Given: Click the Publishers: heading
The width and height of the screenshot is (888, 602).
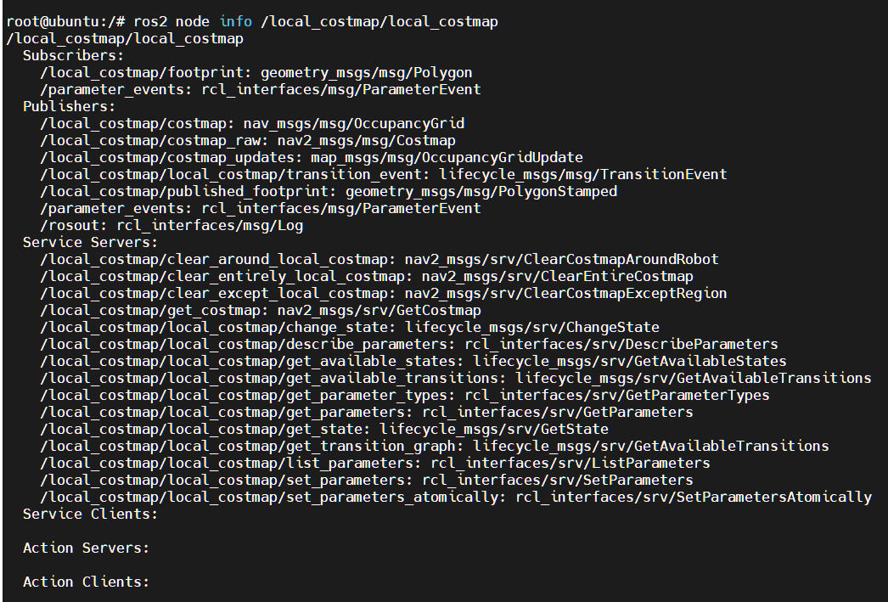Looking at the screenshot, I should tap(69, 106).
